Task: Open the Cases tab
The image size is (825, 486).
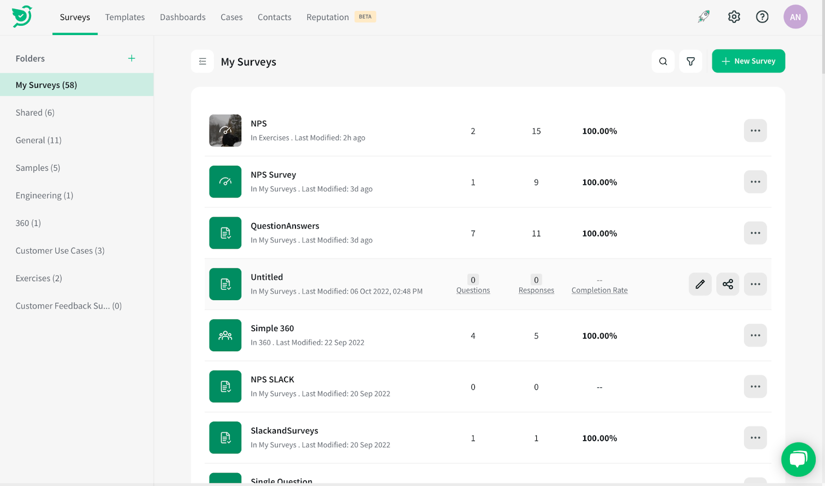Action: [232, 17]
